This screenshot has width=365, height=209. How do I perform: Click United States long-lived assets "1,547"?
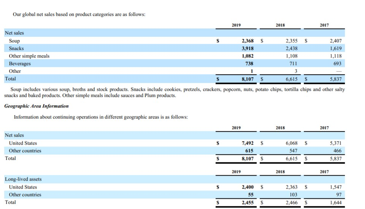[x=336, y=187]
